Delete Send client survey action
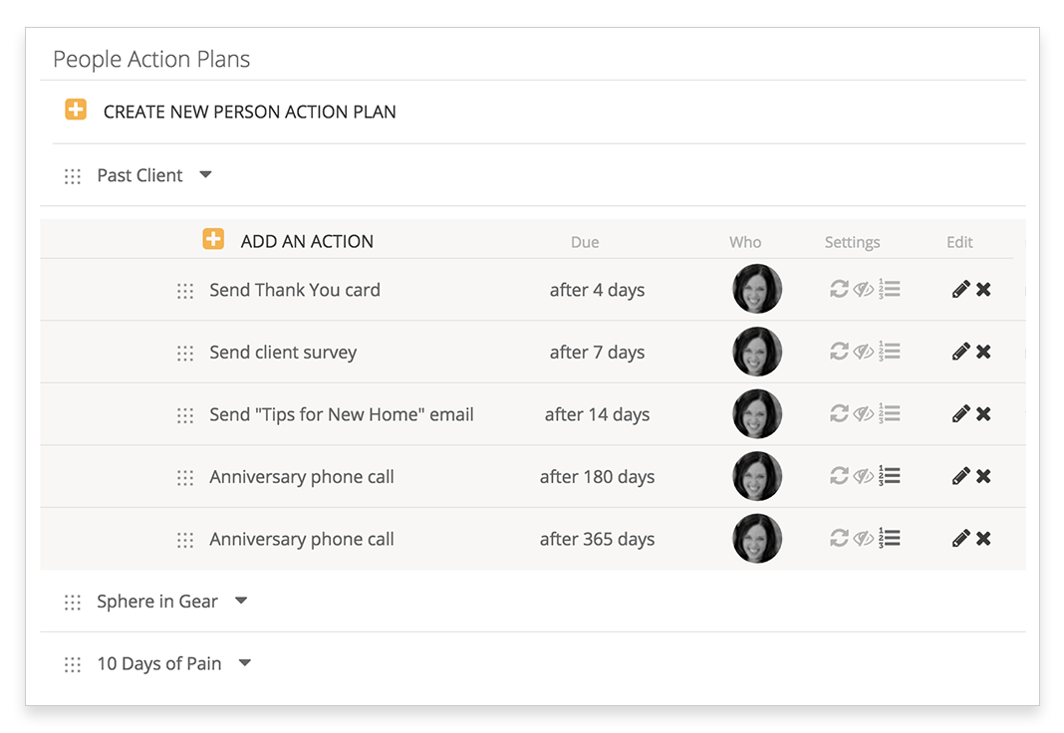 [x=984, y=352]
